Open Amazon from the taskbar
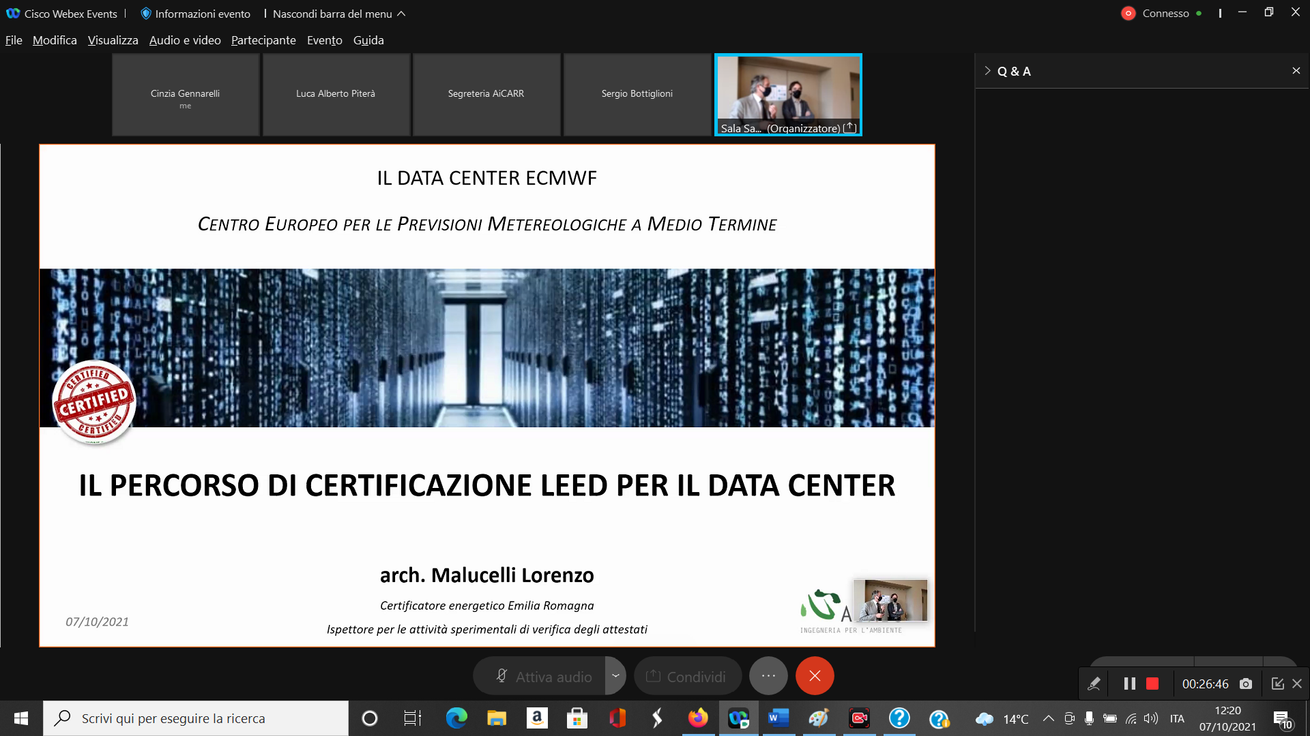The image size is (1310, 736). coord(537,718)
